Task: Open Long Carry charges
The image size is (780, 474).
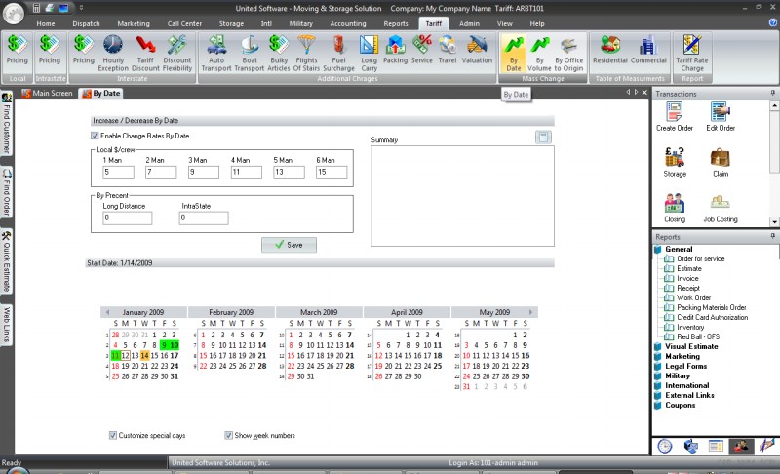Action: (x=369, y=53)
